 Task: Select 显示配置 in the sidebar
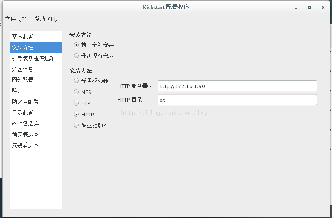[36, 112]
